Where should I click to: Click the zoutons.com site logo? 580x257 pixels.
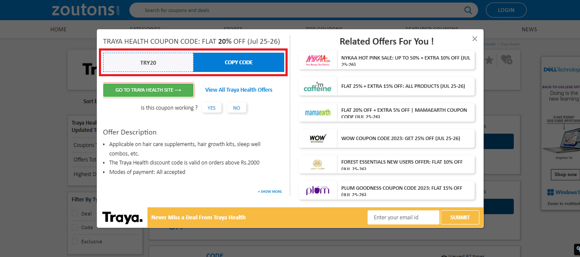tap(86, 9)
